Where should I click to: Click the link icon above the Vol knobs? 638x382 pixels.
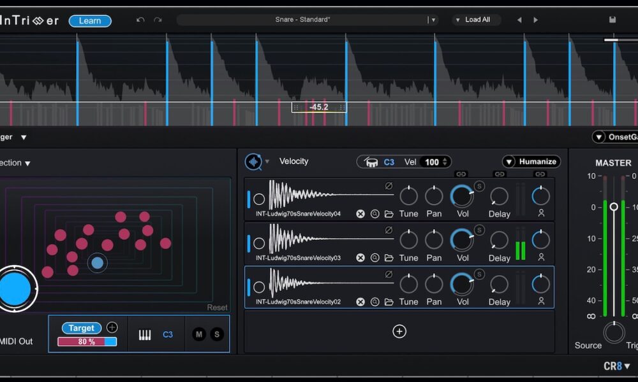pyautogui.click(x=461, y=174)
